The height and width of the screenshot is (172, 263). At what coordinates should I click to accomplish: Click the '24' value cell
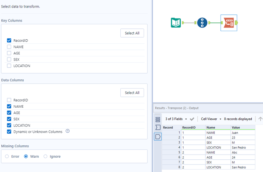[243, 157]
